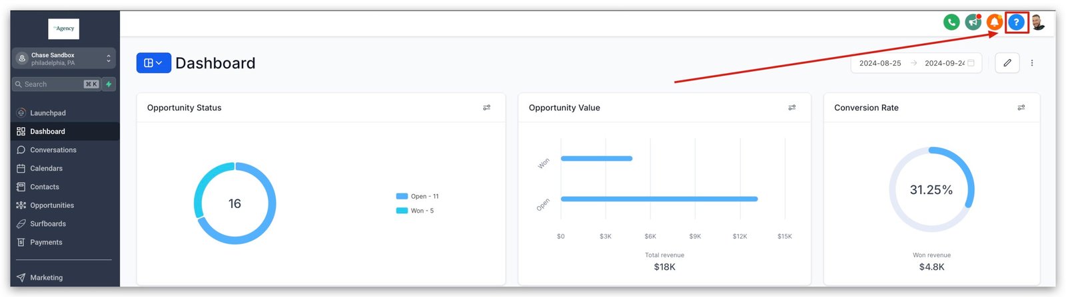1066x297 pixels.
Task: Open the Launchpad page link
Action: [x=47, y=113]
